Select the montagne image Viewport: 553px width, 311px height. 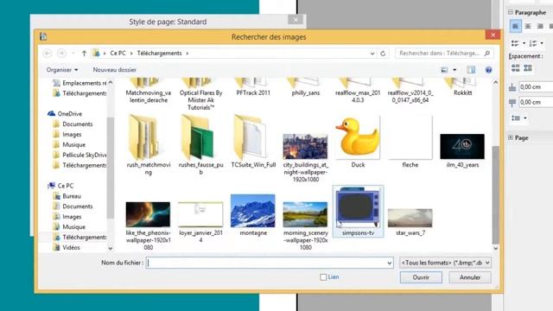click(x=253, y=211)
